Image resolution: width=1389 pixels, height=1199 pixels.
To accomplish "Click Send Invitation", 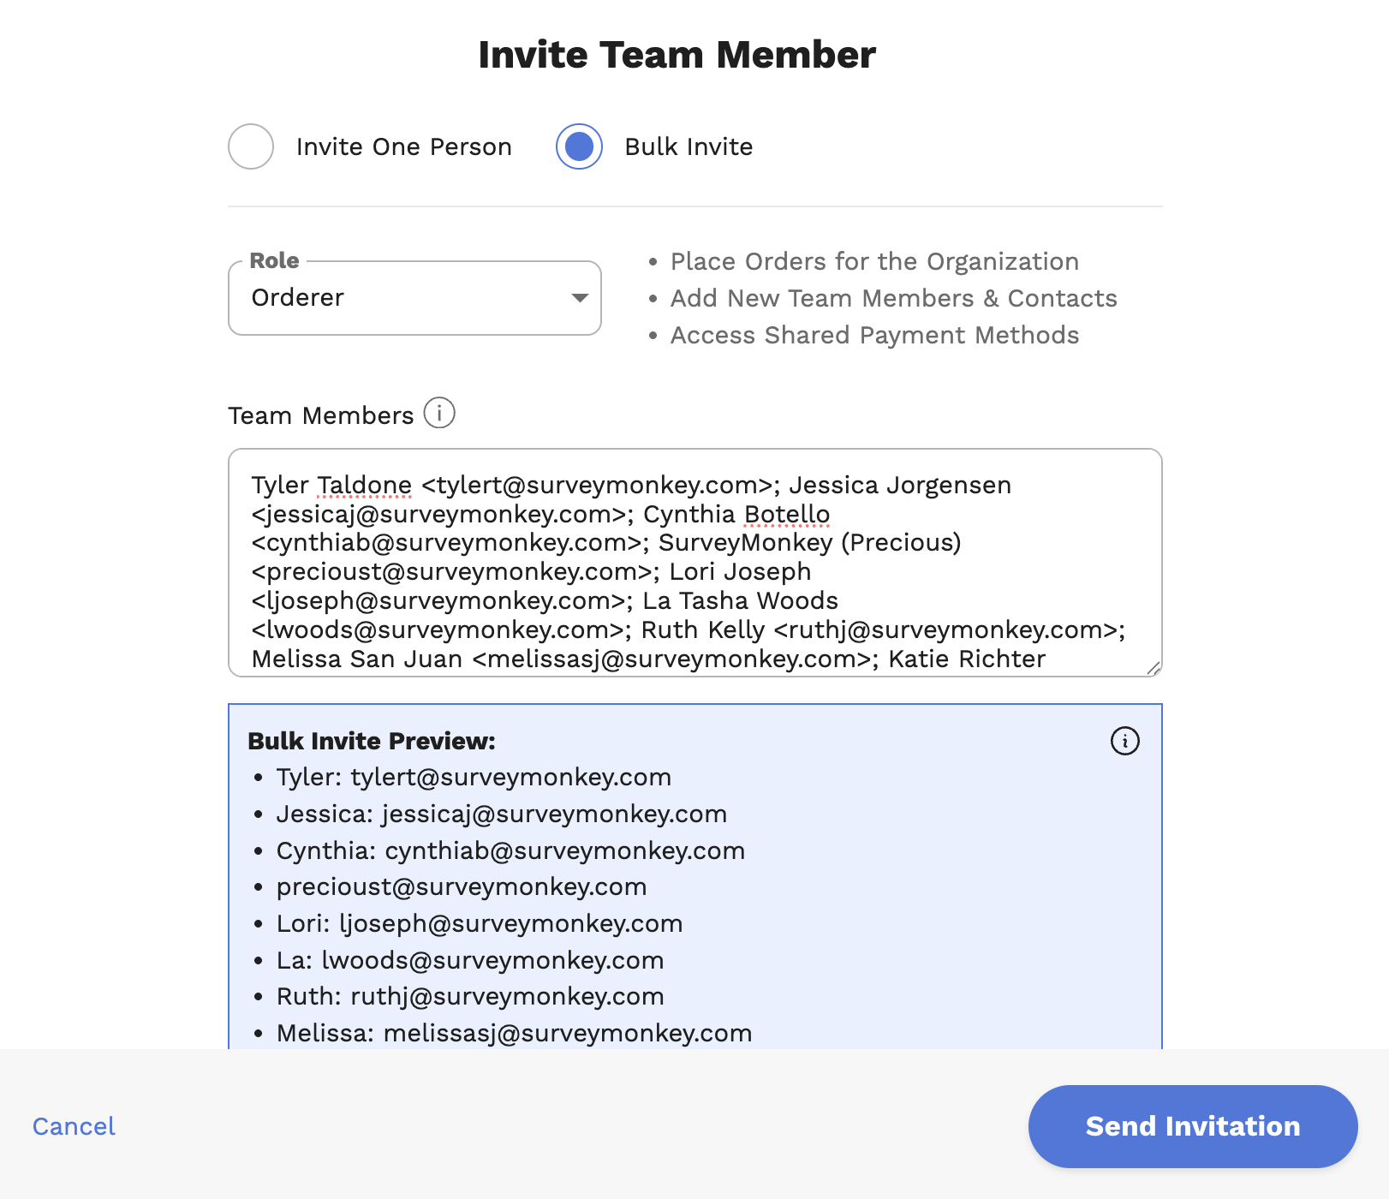I will (x=1192, y=1126).
